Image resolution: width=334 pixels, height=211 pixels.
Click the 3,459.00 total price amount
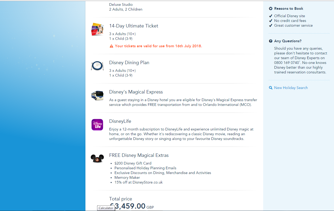point(127,206)
